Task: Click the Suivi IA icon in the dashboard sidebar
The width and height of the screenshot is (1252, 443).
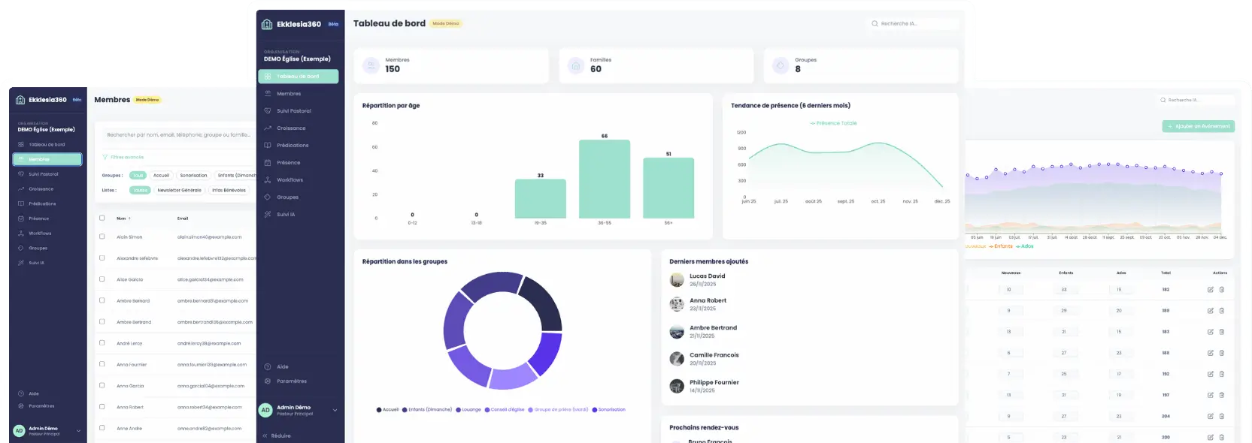Action: tap(268, 215)
